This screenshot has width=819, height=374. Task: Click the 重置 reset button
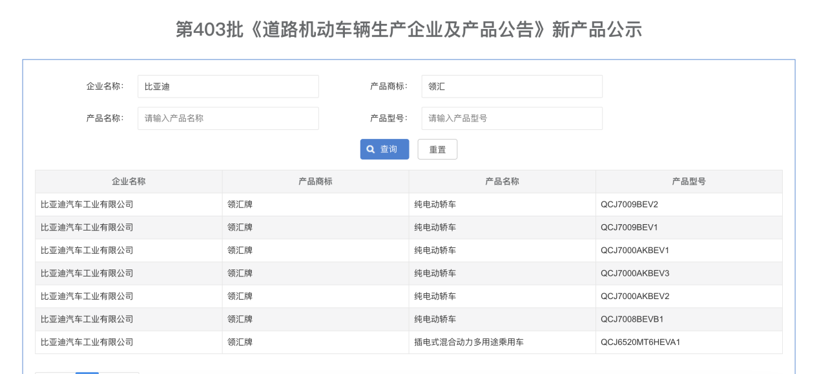[x=437, y=149]
